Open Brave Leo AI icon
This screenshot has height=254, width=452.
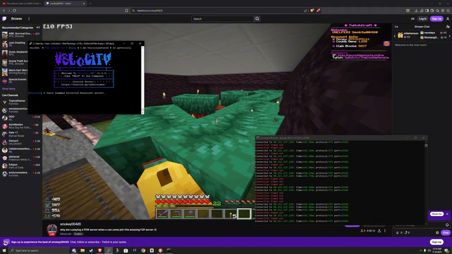point(438,11)
